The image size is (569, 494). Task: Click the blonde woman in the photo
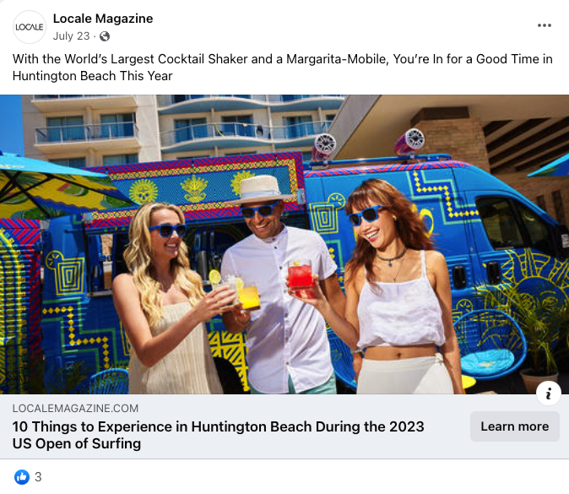[x=167, y=297]
